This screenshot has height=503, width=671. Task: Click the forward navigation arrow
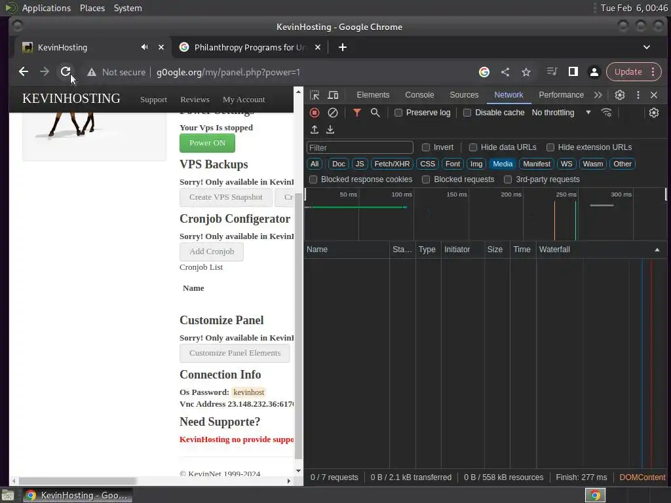pyautogui.click(x=45, y=72)
